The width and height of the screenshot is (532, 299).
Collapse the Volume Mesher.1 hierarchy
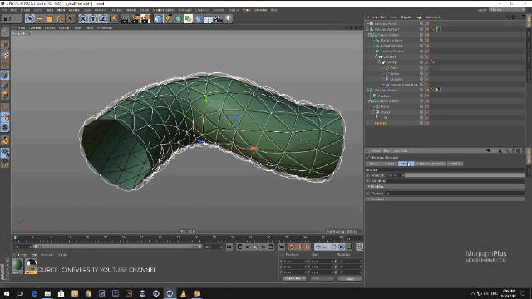coord(367,29)
